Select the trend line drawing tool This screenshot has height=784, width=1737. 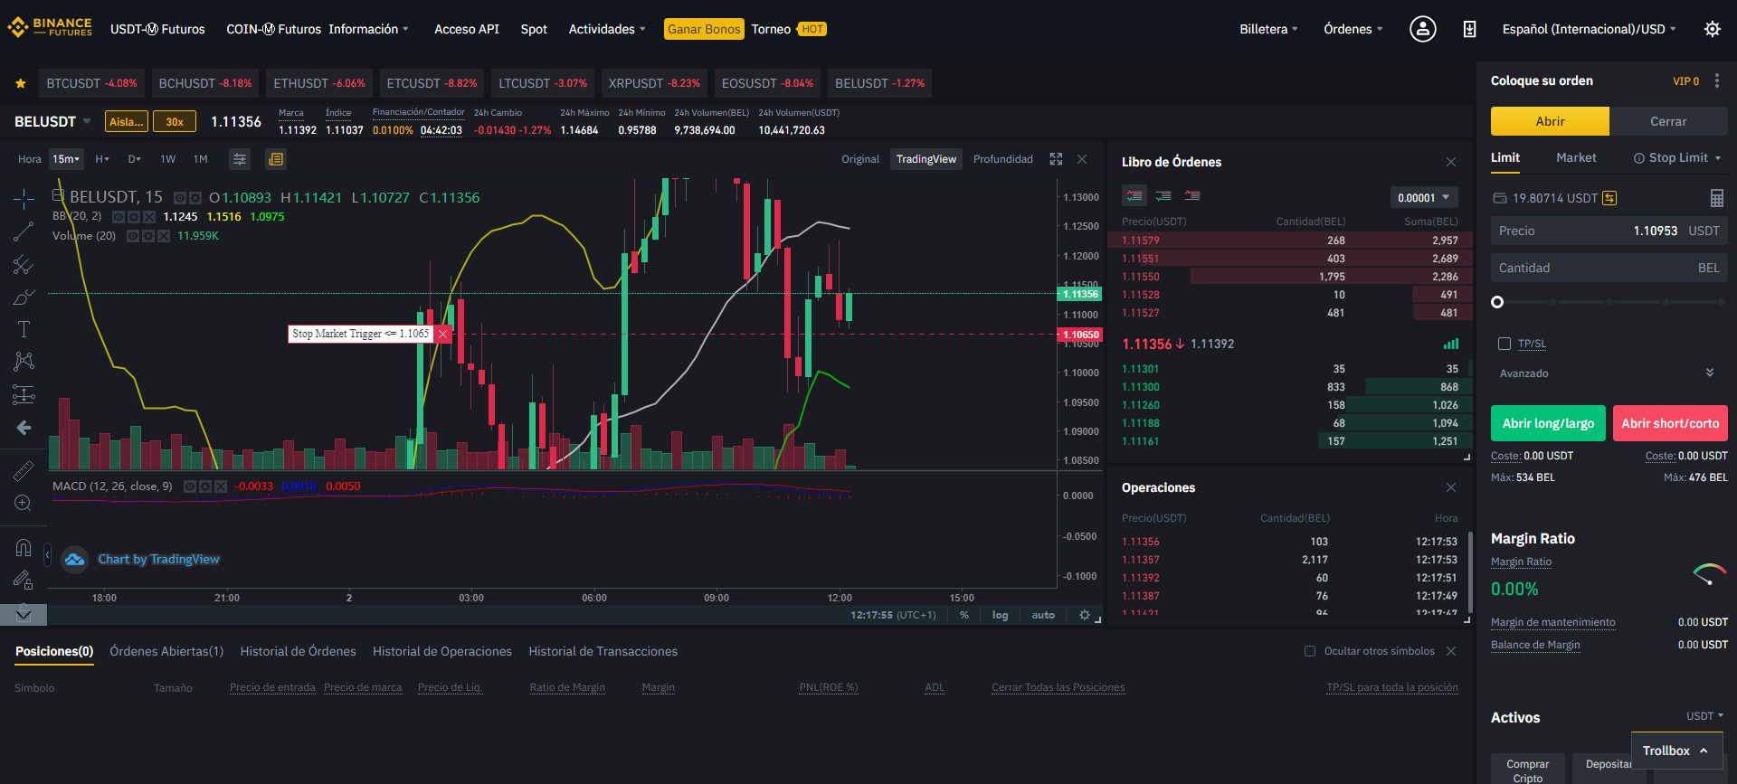(x=24, y=231)
